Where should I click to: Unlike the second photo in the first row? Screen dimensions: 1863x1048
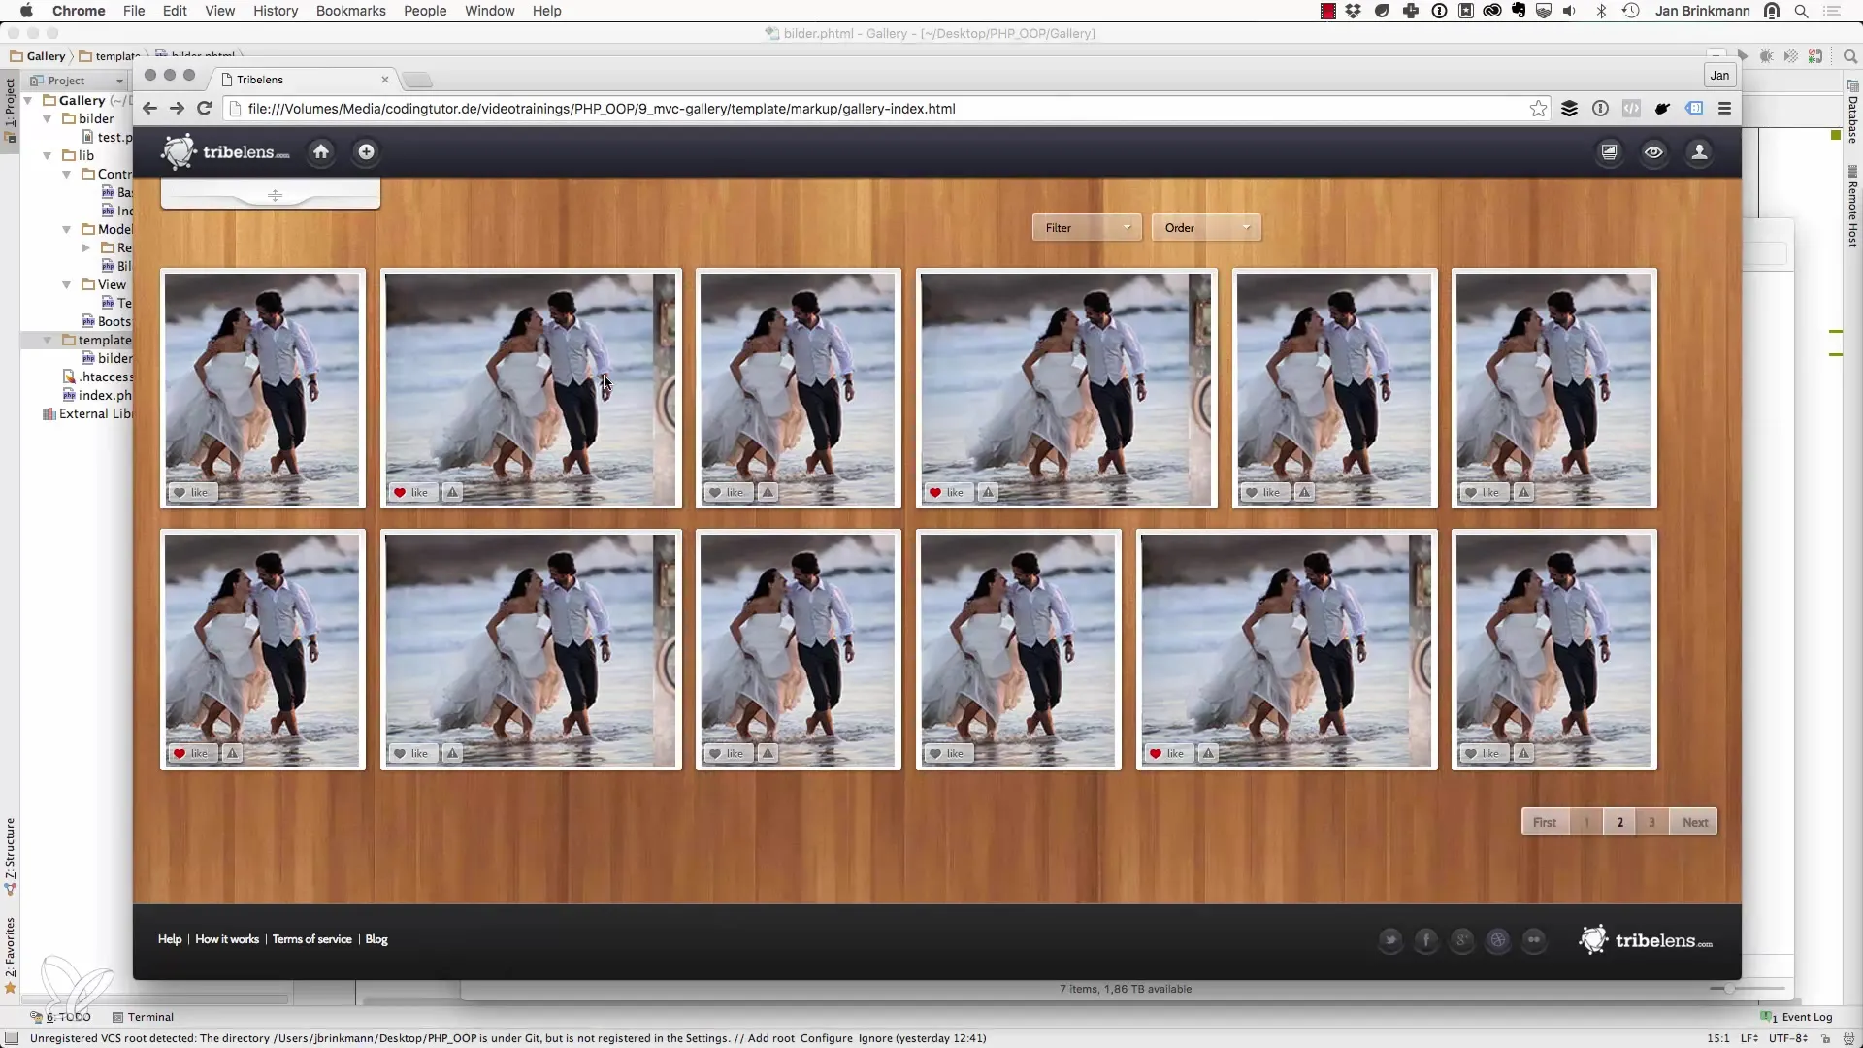coord(411,492)
